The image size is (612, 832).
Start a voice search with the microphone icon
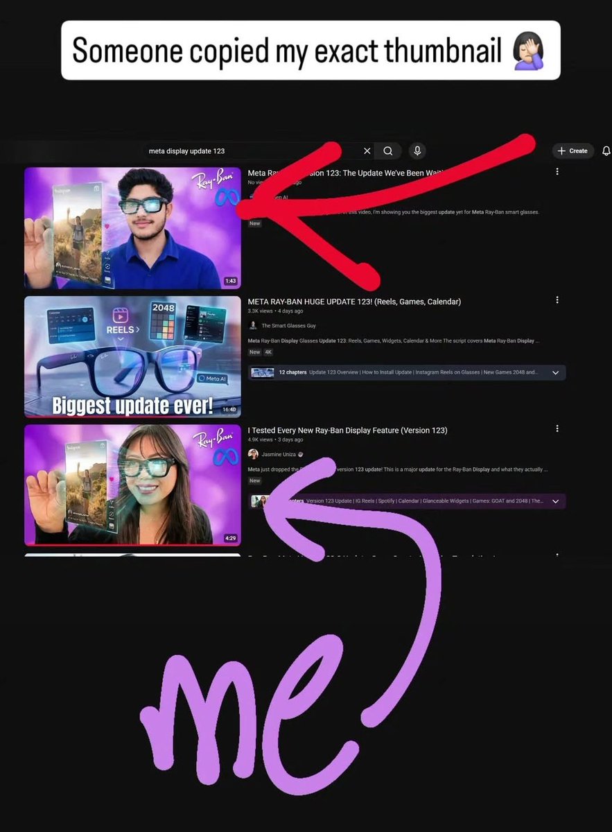[x=417, y=150]
